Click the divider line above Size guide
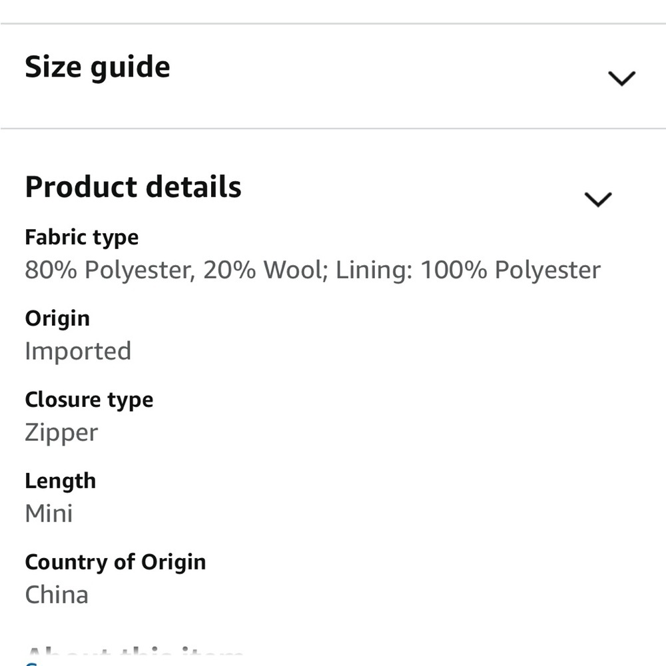 (x=333, y=23)
